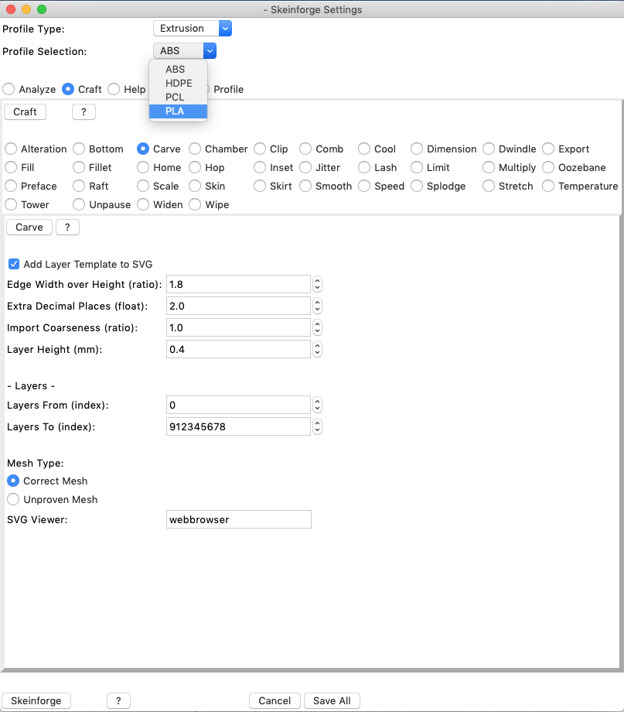
Task: Select the Skin plugin option
Action: (x=195, y=187)
